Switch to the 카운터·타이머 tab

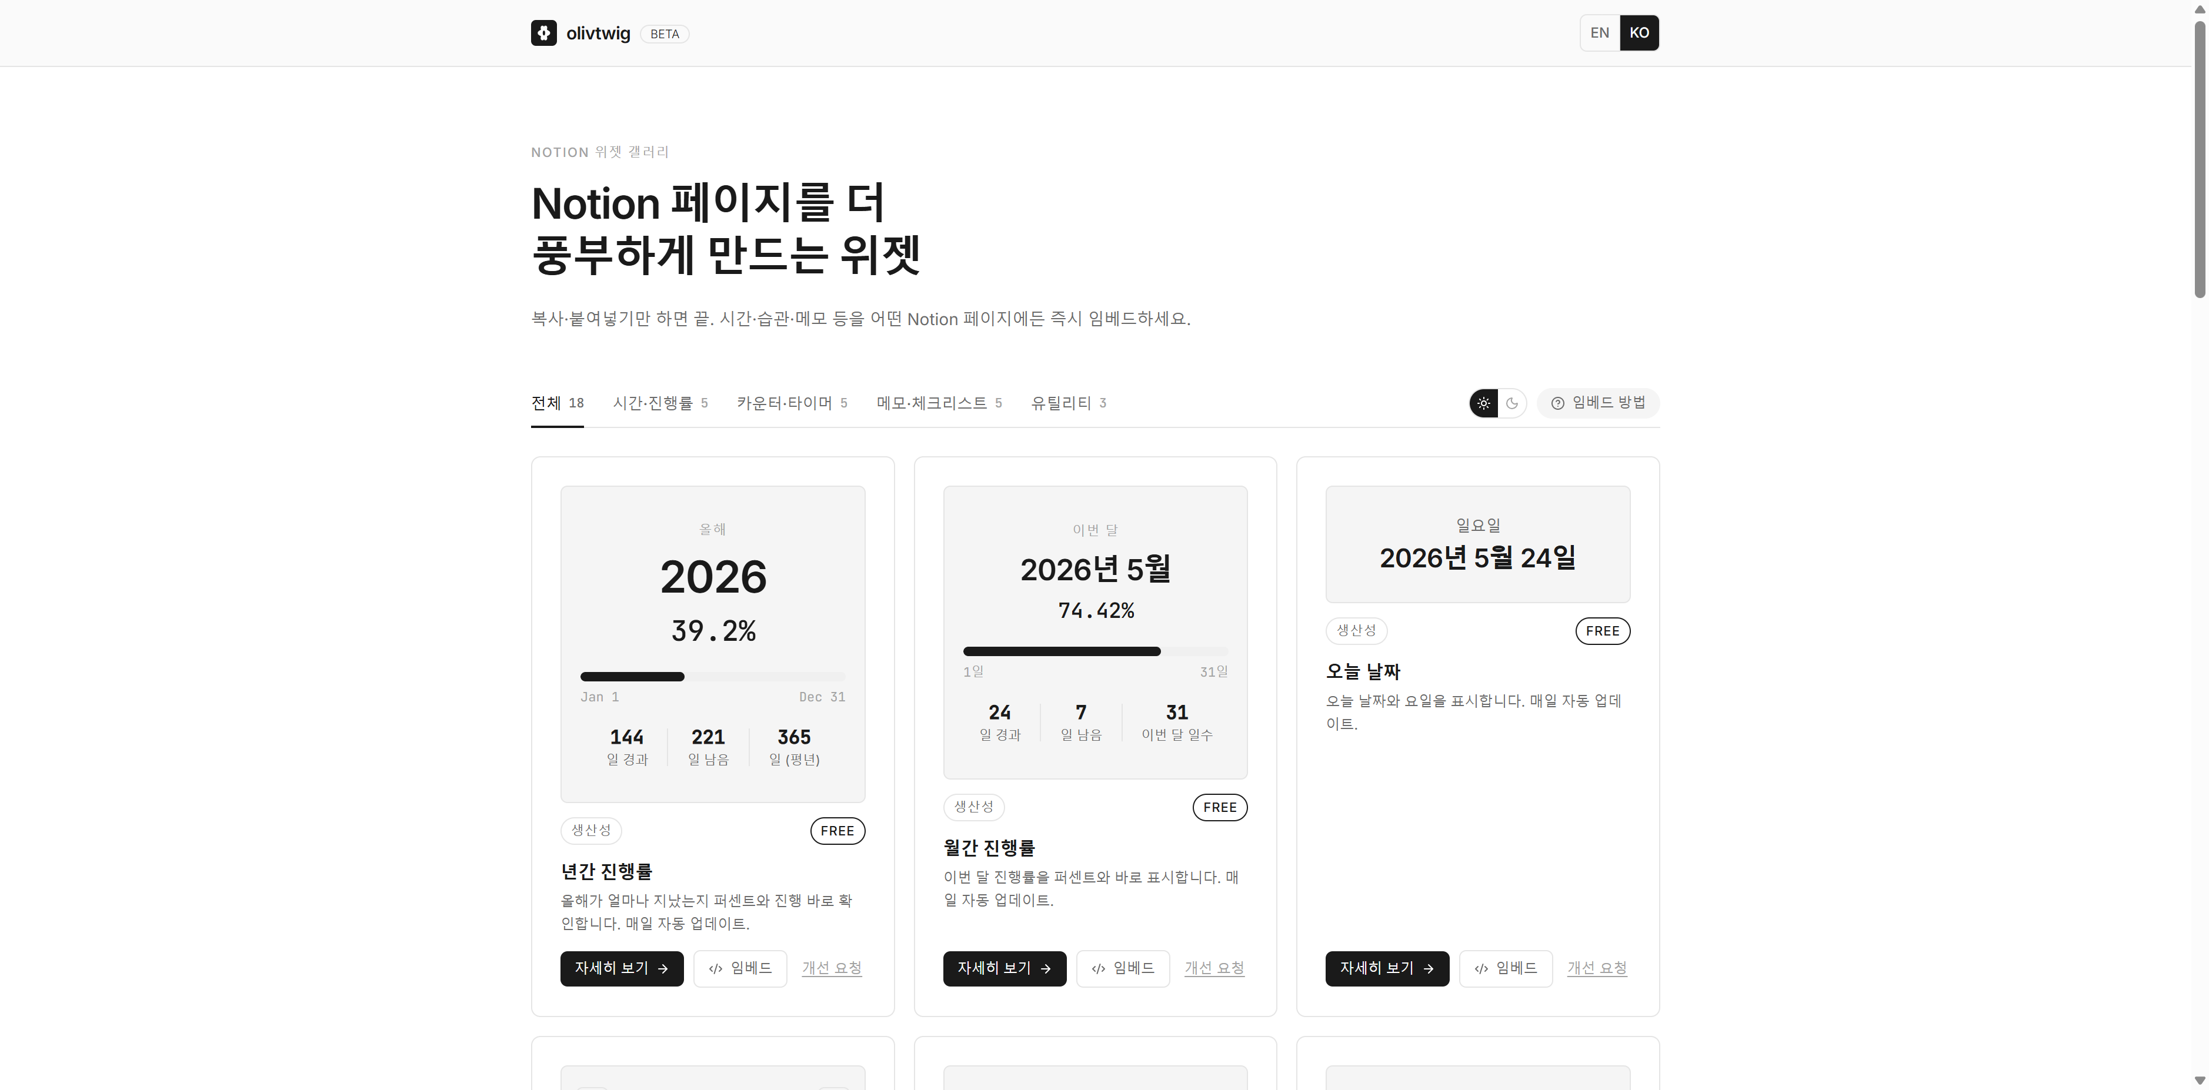pyautogui.click(x=792, y=403)
